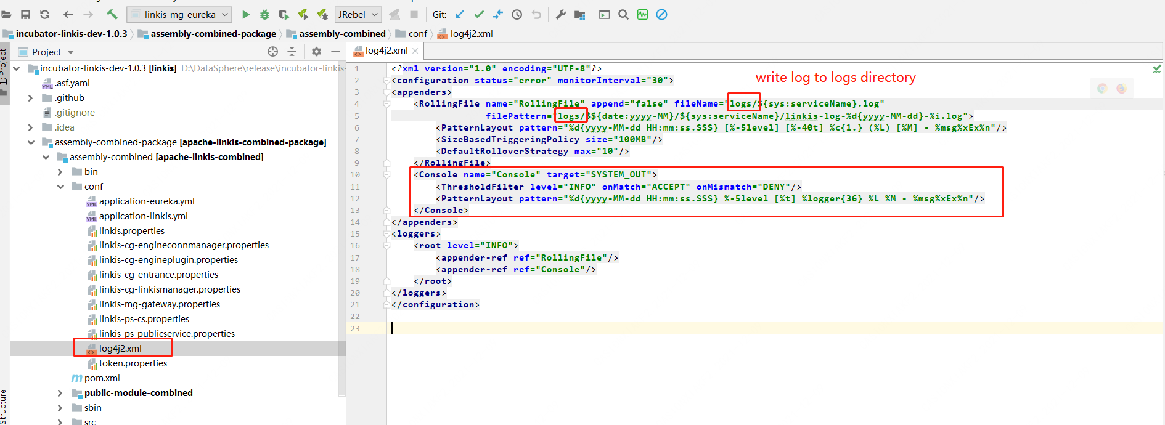Image resolution: width=1165 pixels, height=425 pixels.
Task: Click Git update project arrow
Action: [x=460, y=14]
